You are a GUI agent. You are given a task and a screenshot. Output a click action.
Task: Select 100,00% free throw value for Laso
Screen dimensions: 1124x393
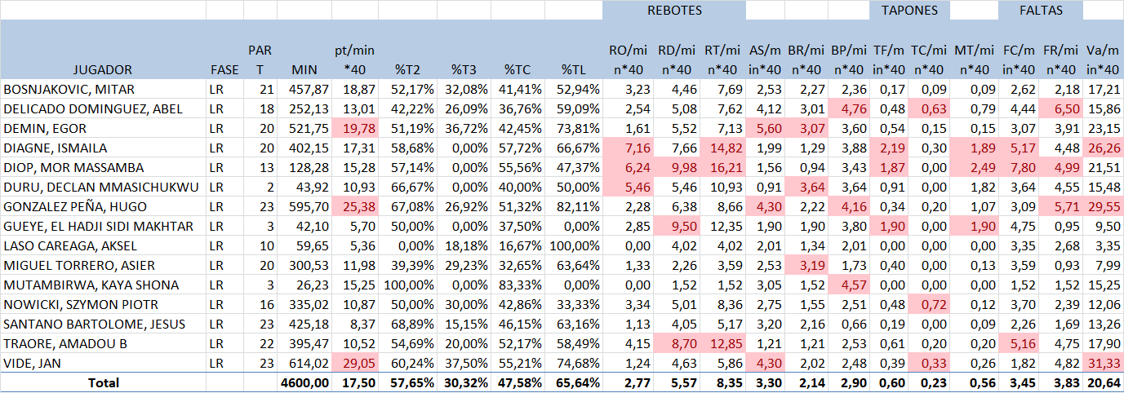[x=574, y=245]
